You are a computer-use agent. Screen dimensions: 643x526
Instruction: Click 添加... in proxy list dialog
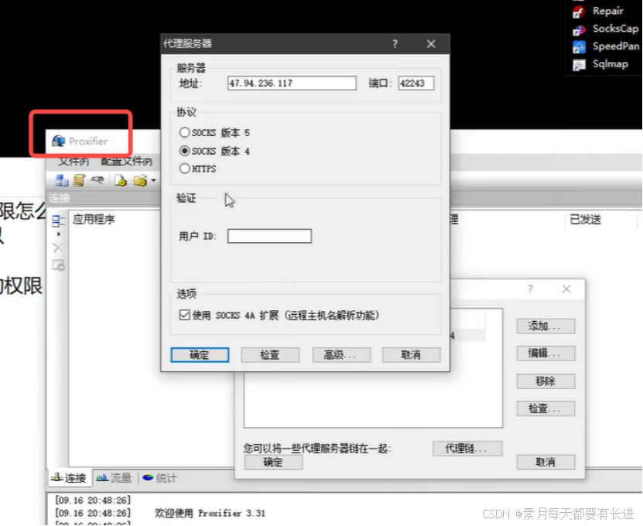pos(546,326)
